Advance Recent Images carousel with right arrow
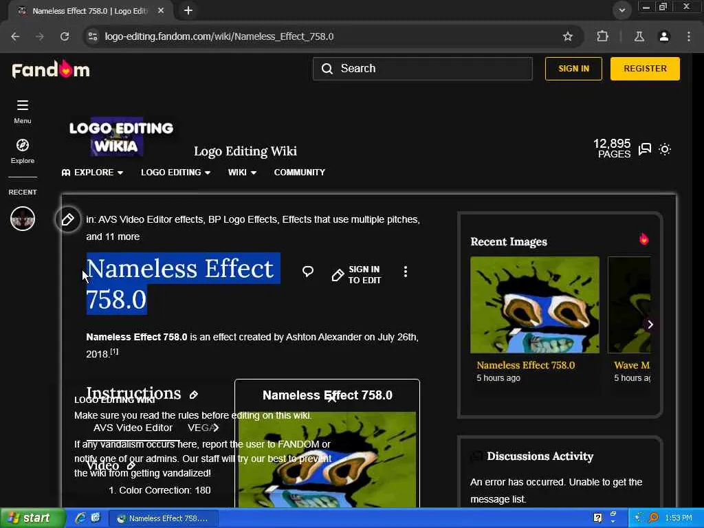The image size is (704, 528). pyautogui.click(x=650, y=324)
